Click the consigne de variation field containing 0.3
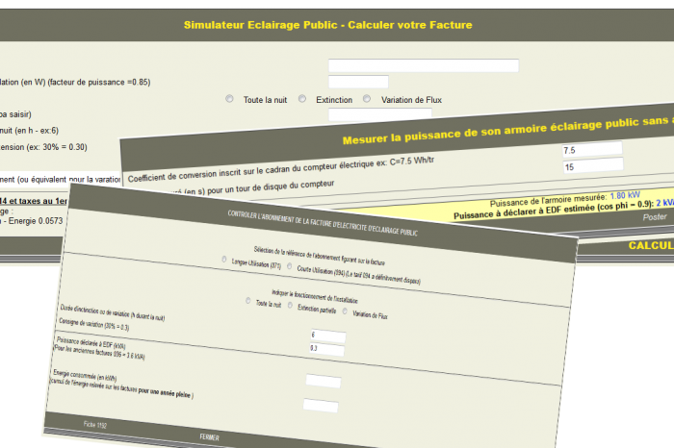Viewport: 674px width, 448px height. (326, 349)
